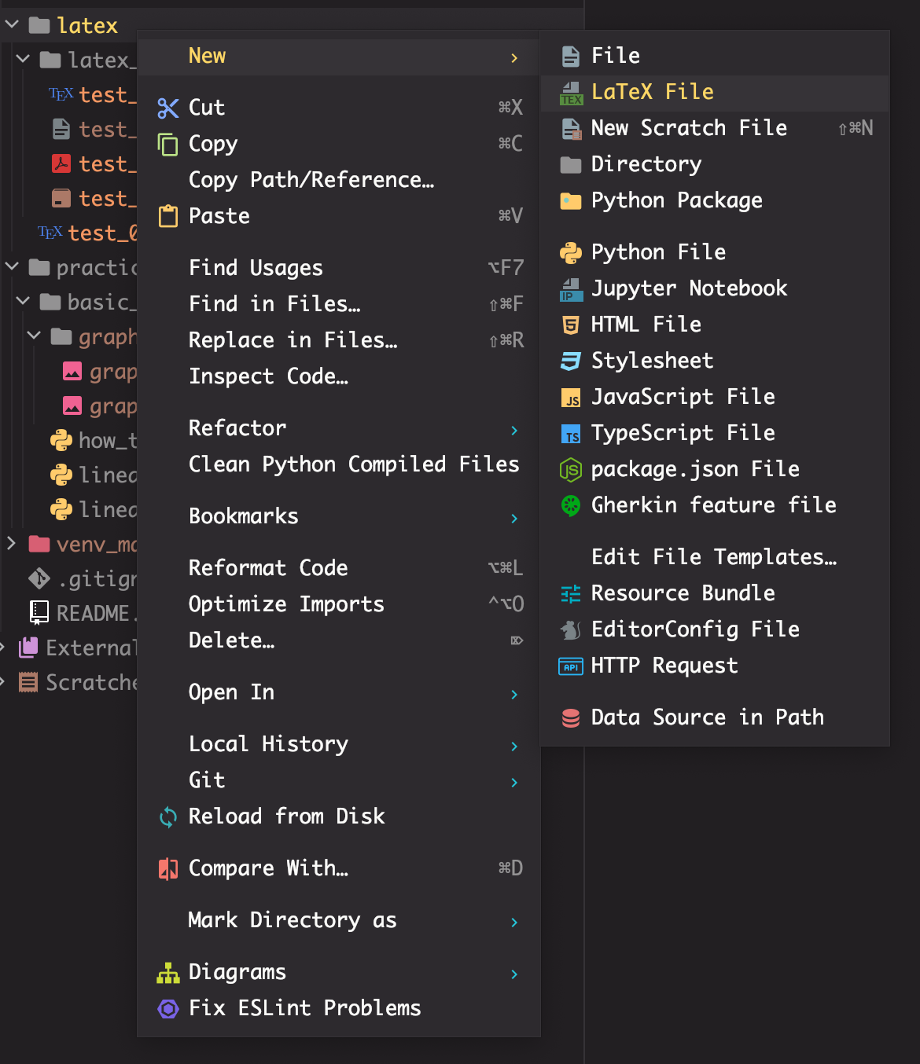Click the Compare With diff icon
Screen dimensions: 920x1064
[168, 868]
